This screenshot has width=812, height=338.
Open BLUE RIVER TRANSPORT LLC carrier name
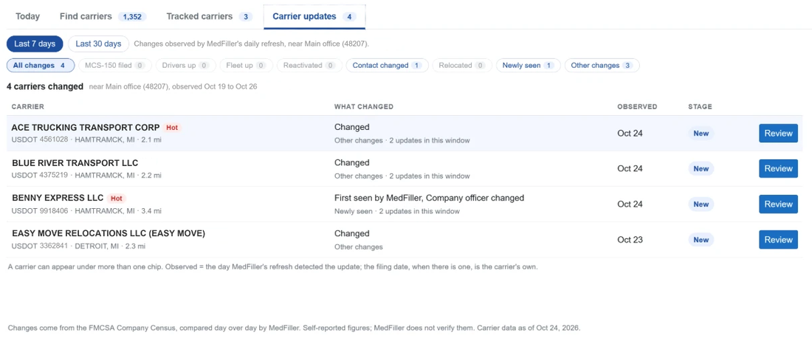75,163
